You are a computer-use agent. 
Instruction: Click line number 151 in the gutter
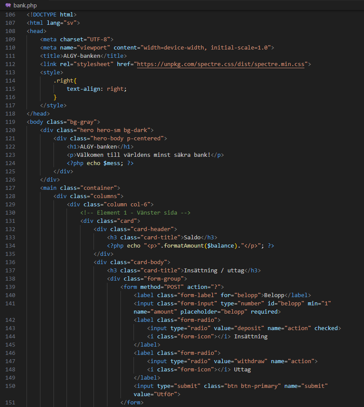pyautogui.click(x=10, y=403)
